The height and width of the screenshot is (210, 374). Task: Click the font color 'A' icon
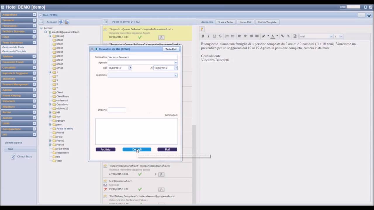[273, 36]
